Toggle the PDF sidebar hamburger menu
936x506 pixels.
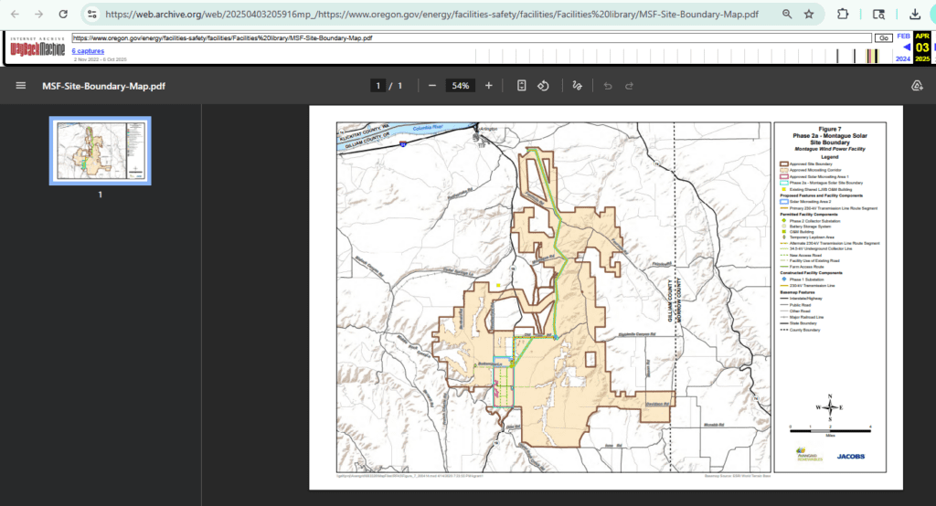[x=21, y=85]
